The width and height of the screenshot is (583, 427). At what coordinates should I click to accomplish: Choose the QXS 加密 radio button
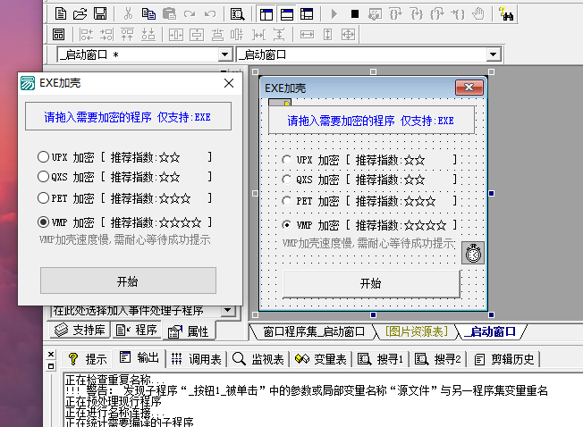click(x=43, y=178)
